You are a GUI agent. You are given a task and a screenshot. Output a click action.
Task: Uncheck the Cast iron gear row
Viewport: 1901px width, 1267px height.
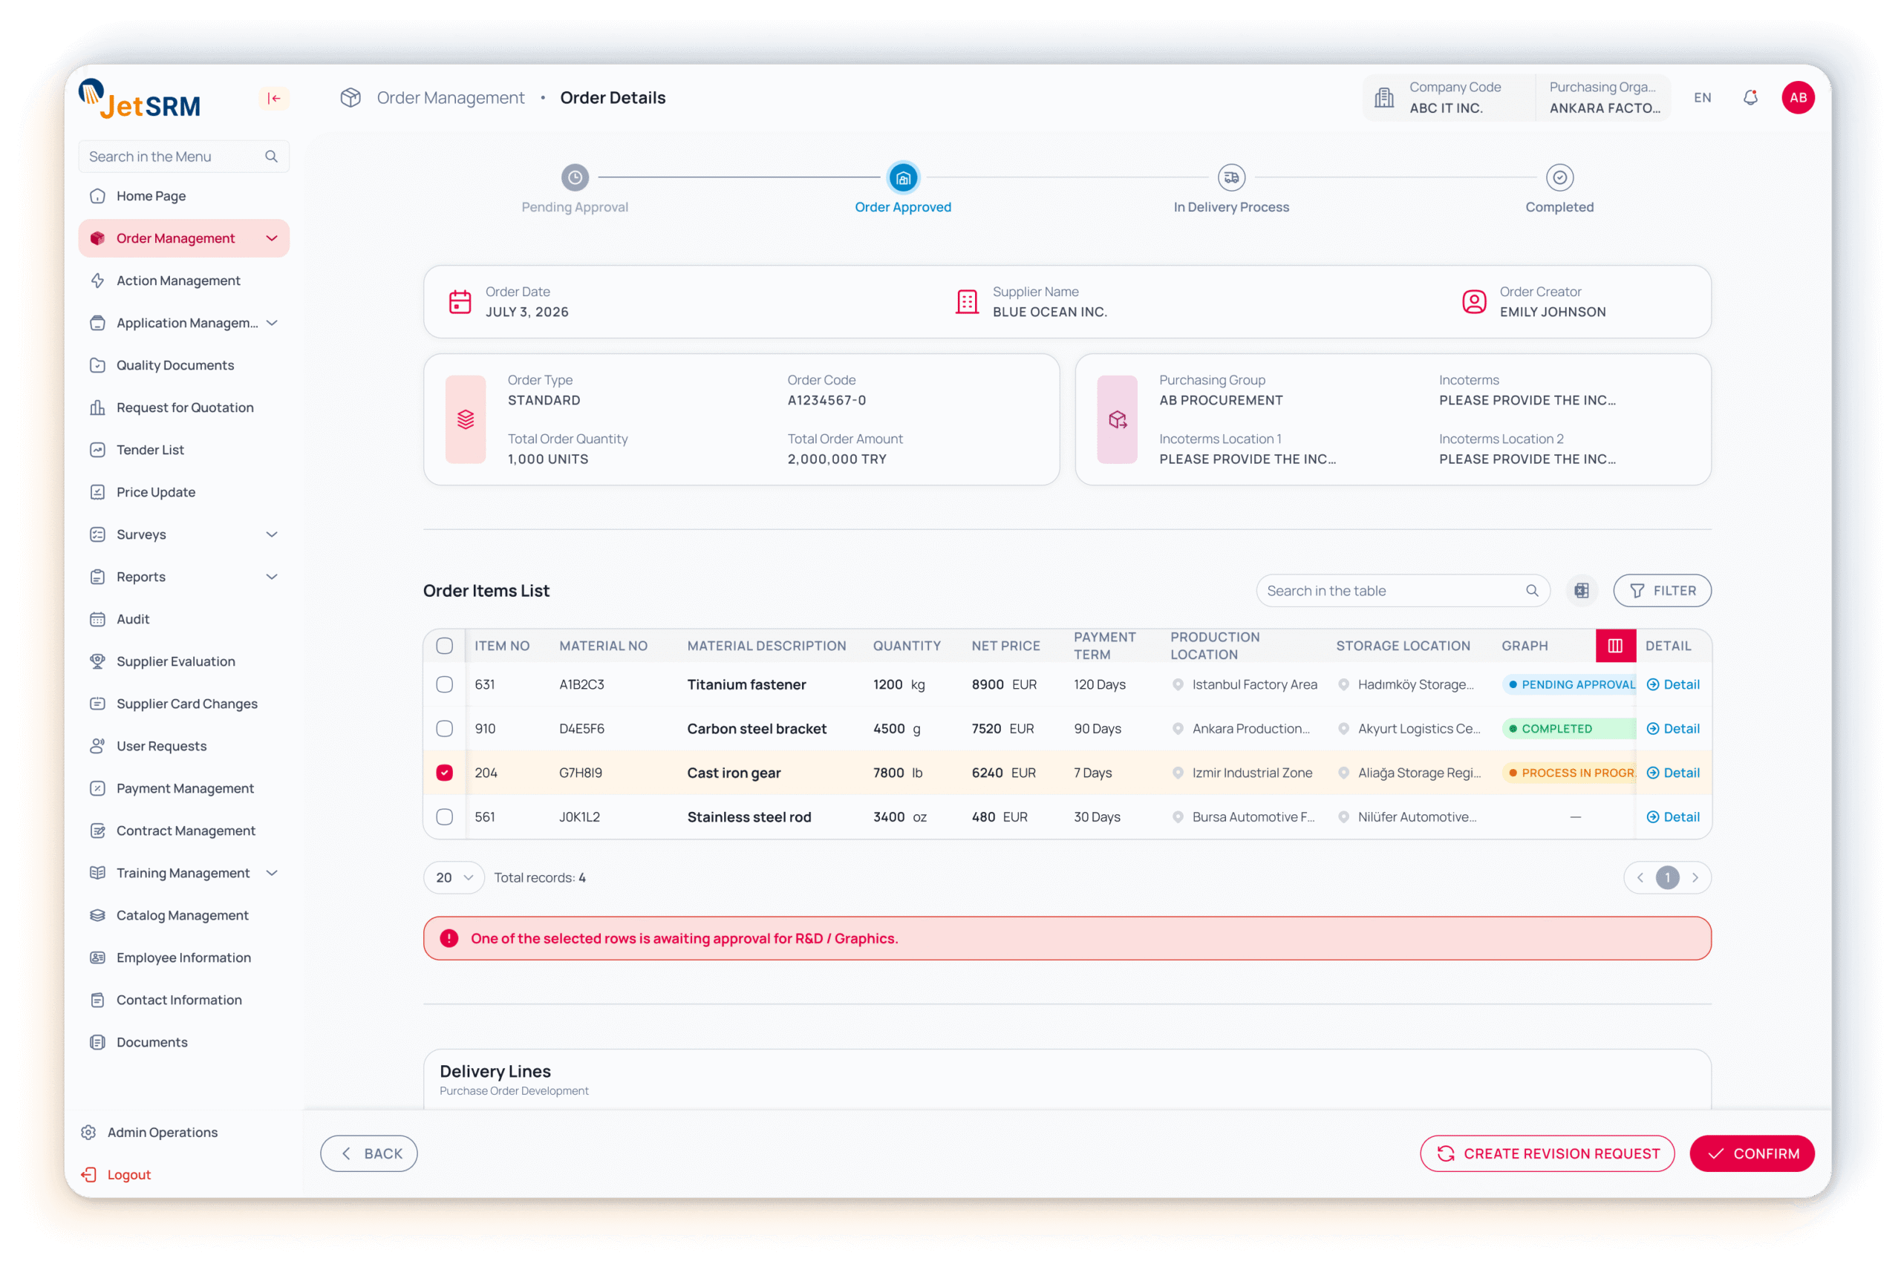click(445, 773)
